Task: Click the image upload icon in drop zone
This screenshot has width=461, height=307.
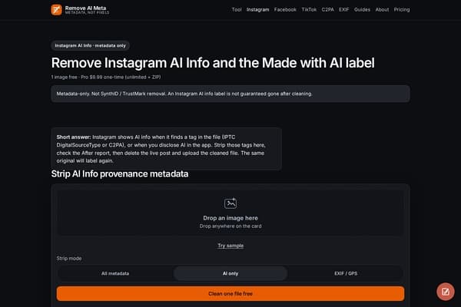Action: click(x=230, y=203)
